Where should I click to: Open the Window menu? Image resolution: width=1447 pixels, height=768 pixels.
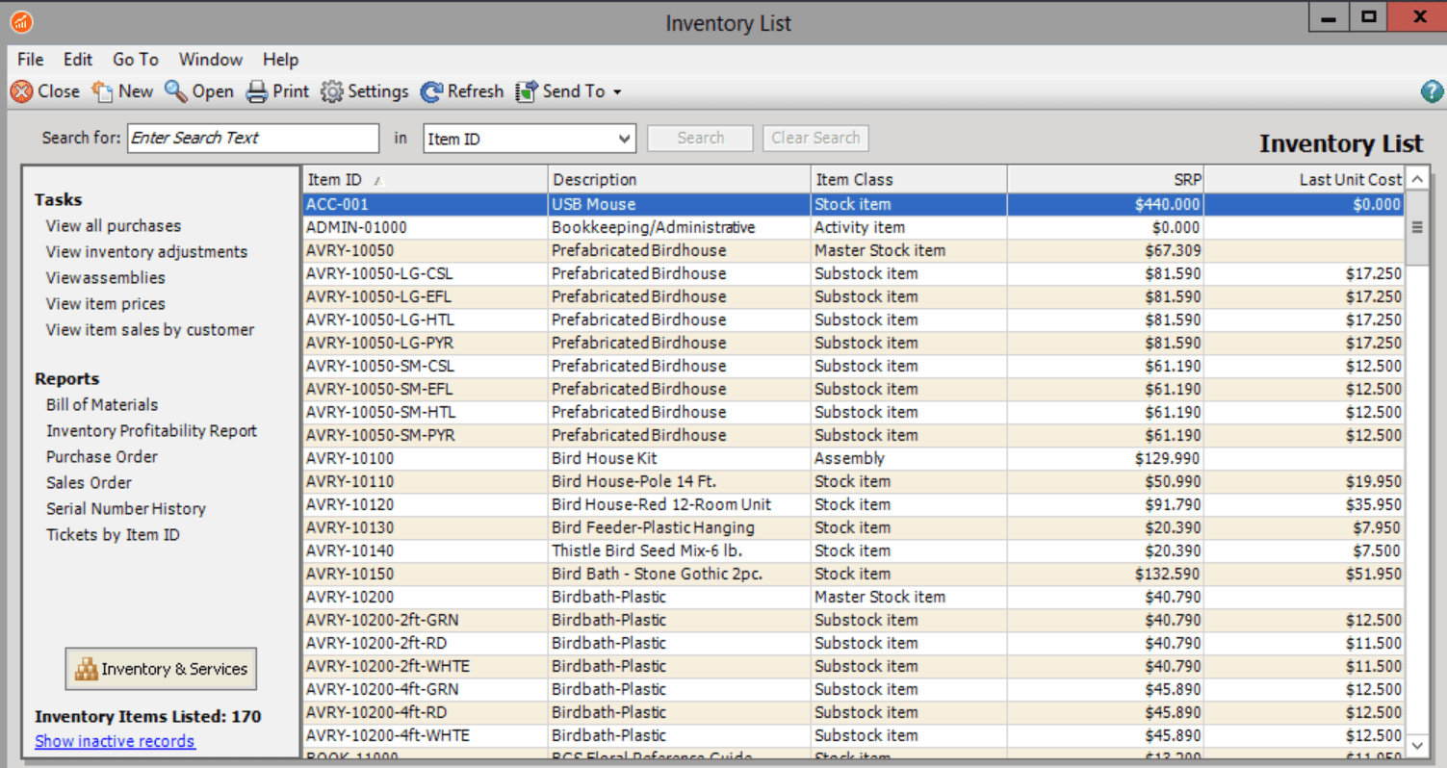coord(211,60)
